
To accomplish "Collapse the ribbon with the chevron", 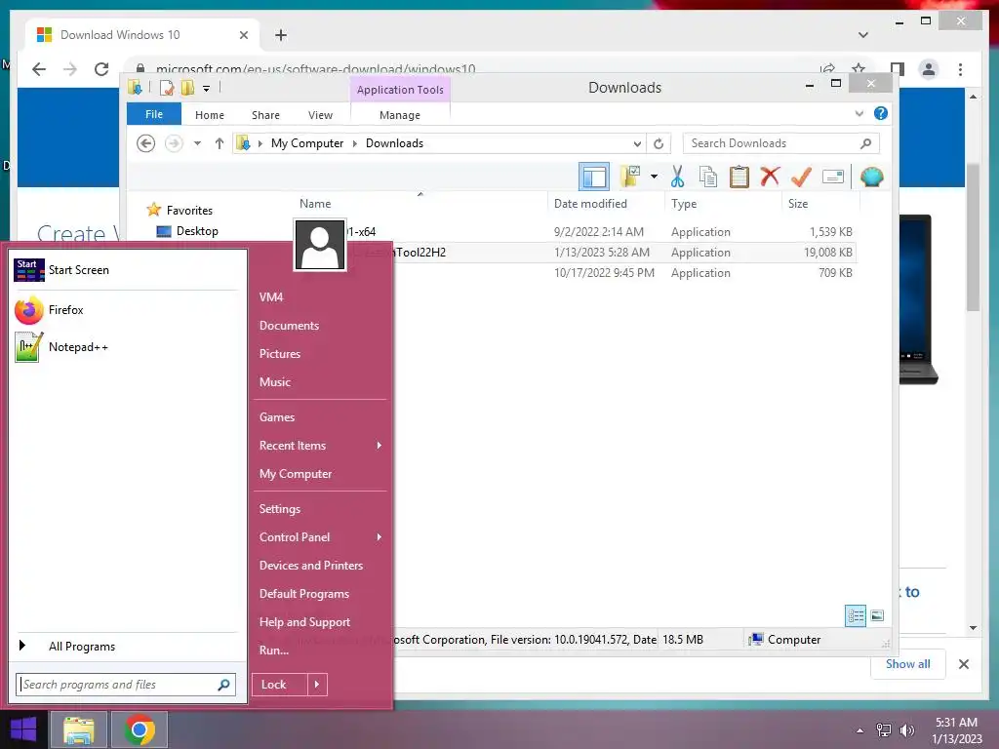I will 859,113.
